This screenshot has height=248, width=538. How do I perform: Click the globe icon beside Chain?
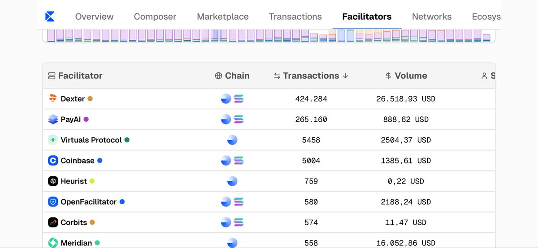[218, 76]
